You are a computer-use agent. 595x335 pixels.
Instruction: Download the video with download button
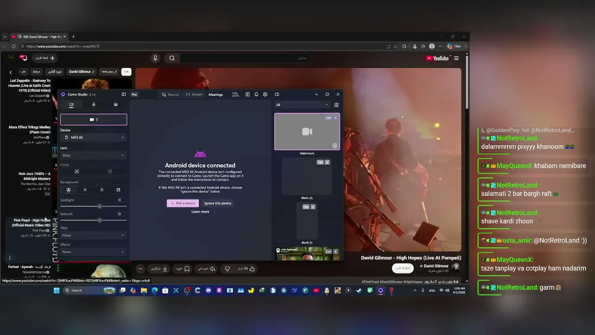pyautogui.click(x=159, y=269)
